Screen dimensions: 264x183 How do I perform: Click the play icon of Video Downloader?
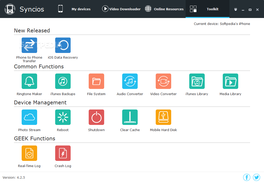click(x=105, y=9)
